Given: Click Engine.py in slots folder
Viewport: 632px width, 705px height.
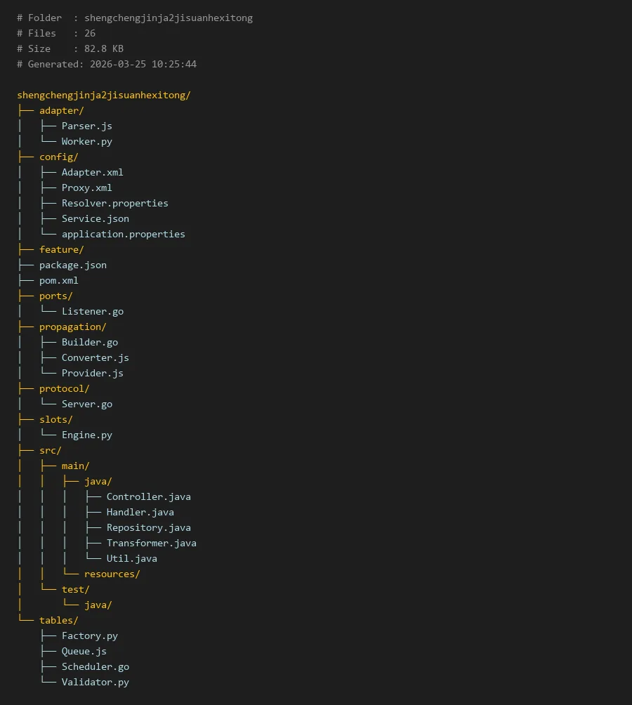Looking at the screenshot, I should tap(86, 435).
